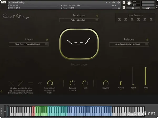Click the High knob
Viewport: 158px width, 118px height.
tap(85, 83)
